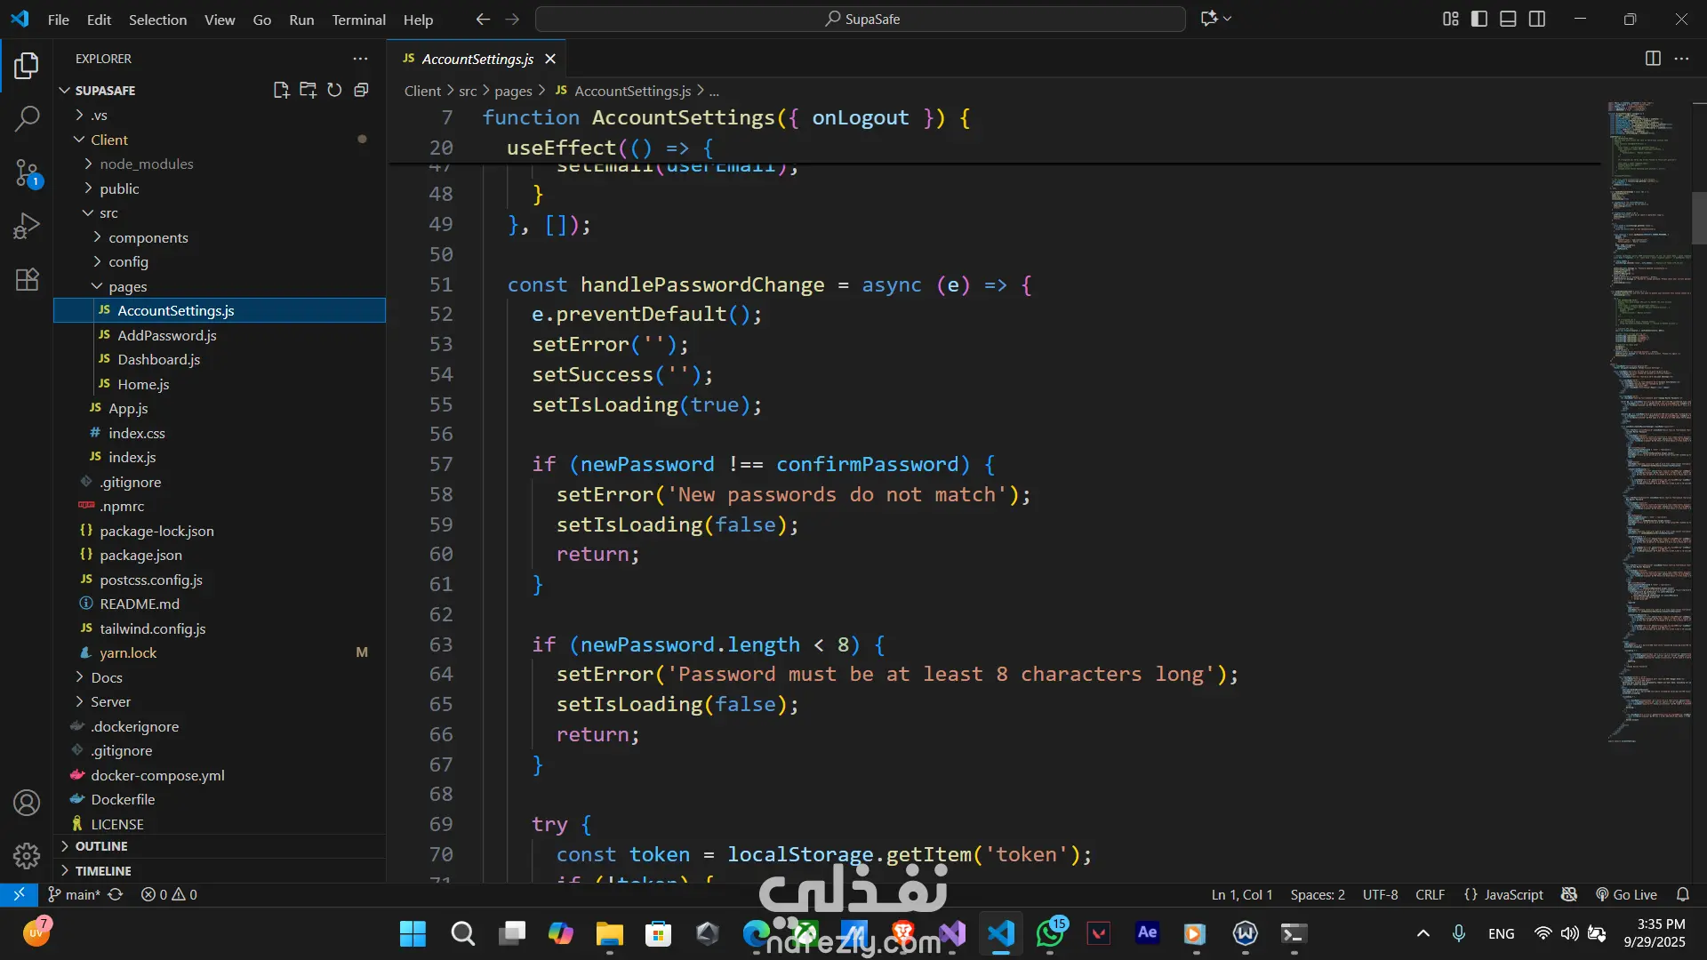Open the Extensions view

(x=27, y=279)
